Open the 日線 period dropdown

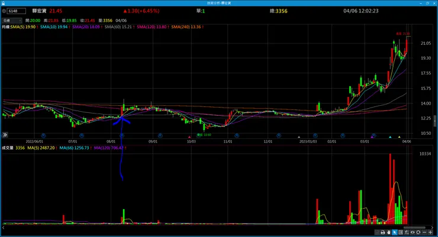point(12,21)
